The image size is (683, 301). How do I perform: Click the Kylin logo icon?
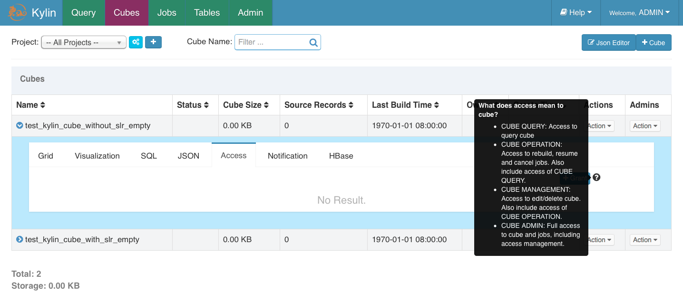click(x=17, y=13)
